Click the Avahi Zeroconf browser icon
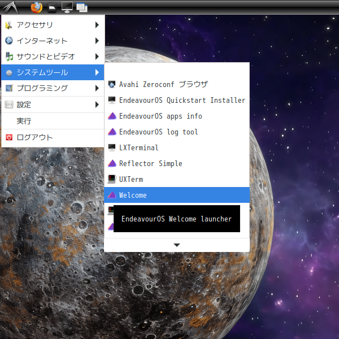339x339 pixels. click(112, 84)
